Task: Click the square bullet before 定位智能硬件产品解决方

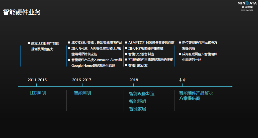Action: (x=180, y=42)
